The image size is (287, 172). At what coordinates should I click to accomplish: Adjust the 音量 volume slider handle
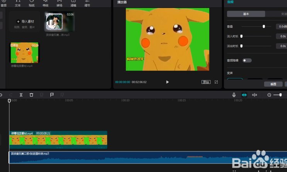click(264, 27)
